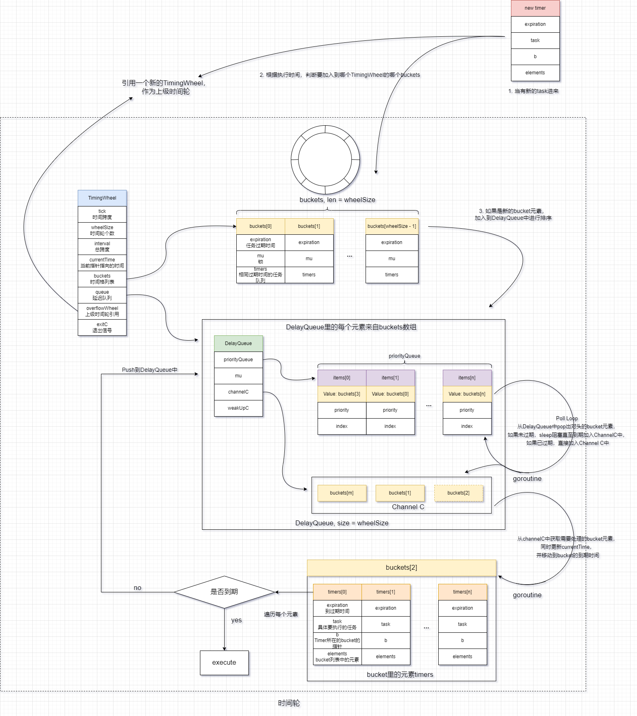637x716 pixels.
Task: Click the large yellow buckets[2] title bar
Action: (401, 568)
